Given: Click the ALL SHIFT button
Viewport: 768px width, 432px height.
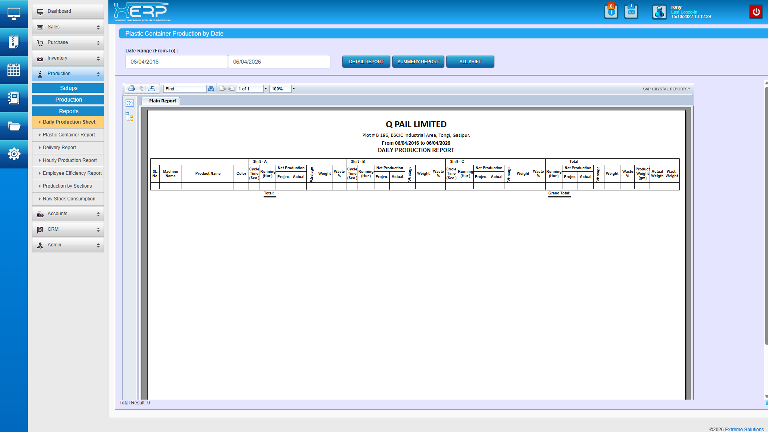Looking at the screenshot, I should click(470, 62).
